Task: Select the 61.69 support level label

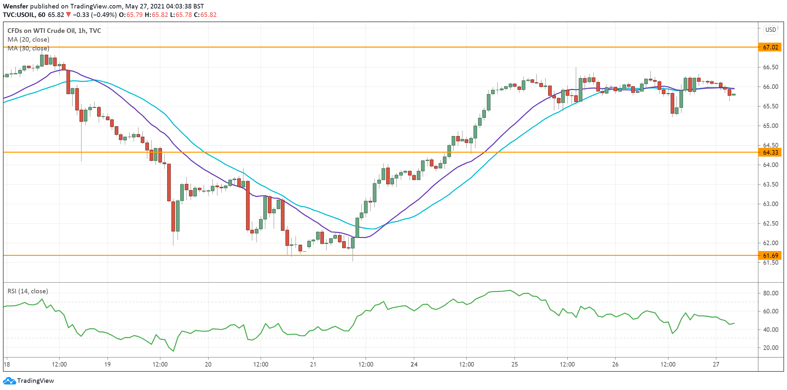Action: pos(770,256)
